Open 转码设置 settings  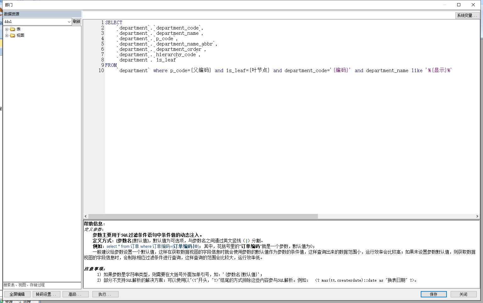coord(46,294)
